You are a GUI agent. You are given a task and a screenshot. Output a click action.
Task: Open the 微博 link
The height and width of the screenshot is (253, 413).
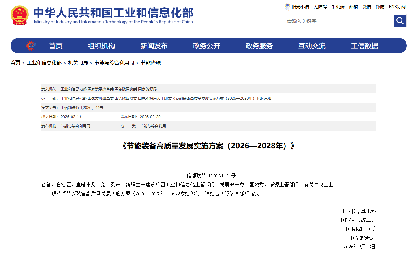[x=380, y=7]
